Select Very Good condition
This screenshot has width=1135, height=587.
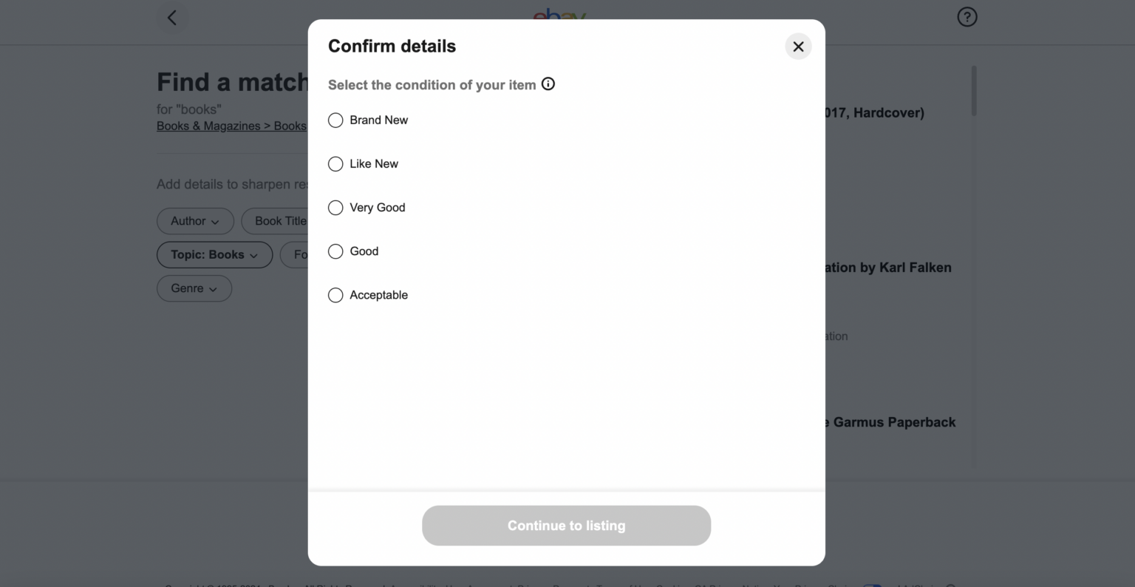click(x=335, y=208)
